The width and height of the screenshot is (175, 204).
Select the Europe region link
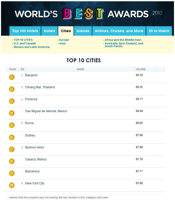click(x=64, y=40)
